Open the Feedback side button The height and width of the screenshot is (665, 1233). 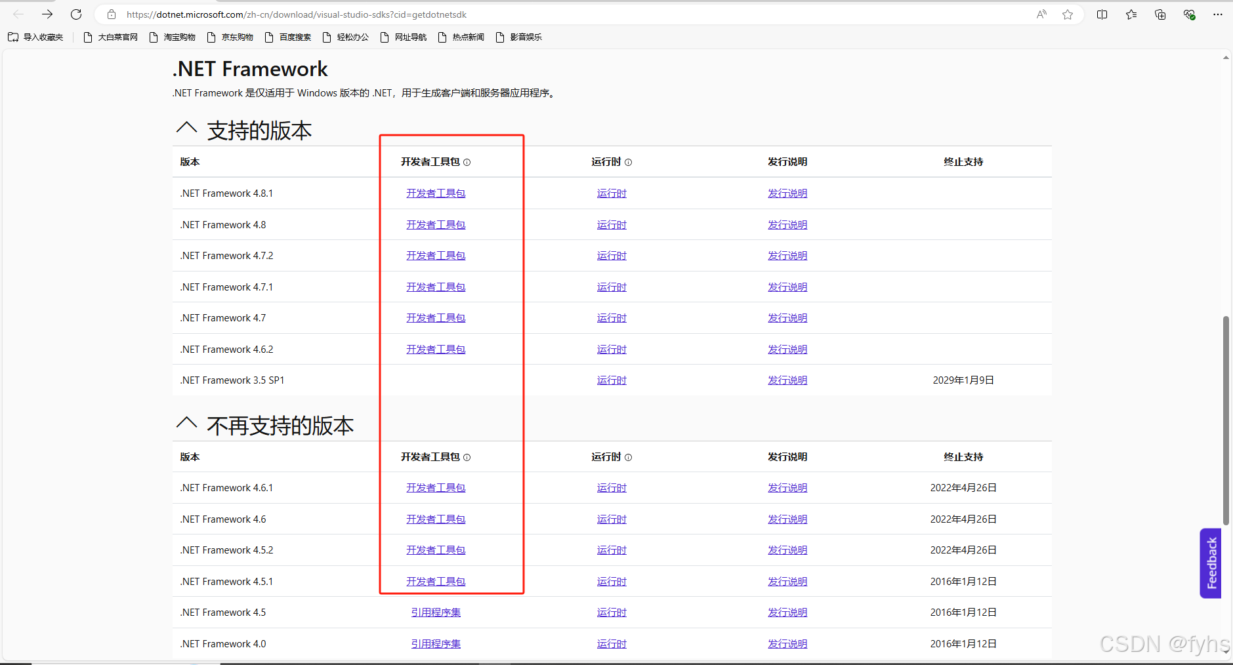1211,563
